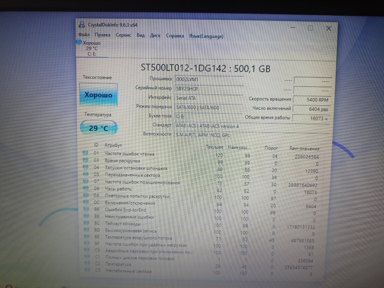Click status circle for attribute 01
The width and height of the screenshot is (384, 288).
click(x=85, y=153)
